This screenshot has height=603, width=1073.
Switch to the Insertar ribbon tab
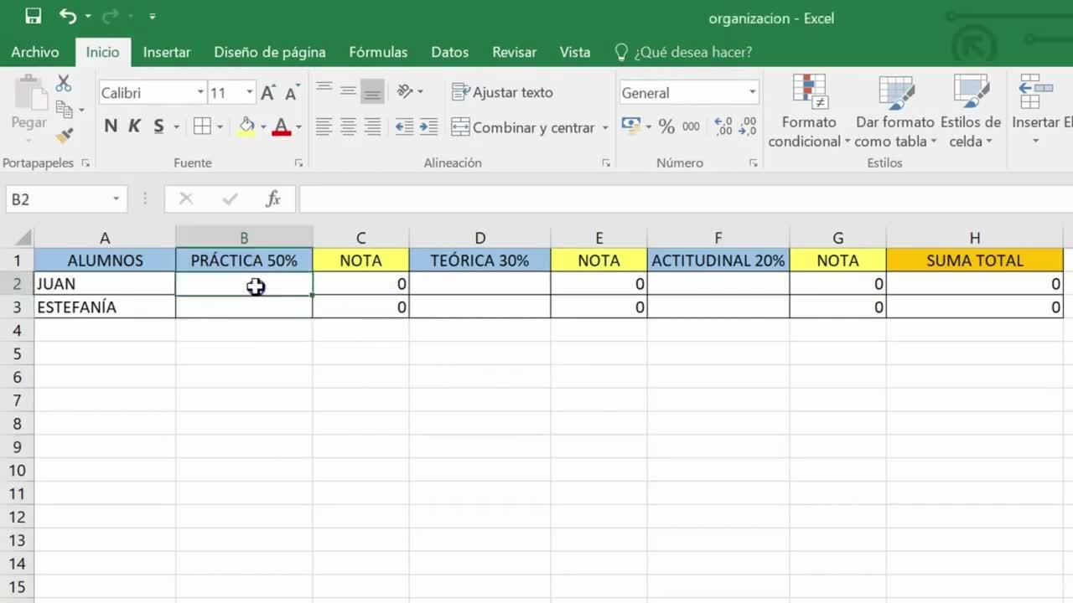tap(167, 52)
